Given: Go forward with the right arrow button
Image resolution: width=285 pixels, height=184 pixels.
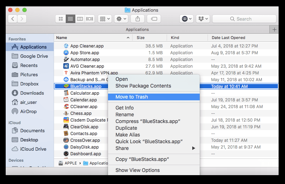Looking at the screenshot, I should (22, 19).
